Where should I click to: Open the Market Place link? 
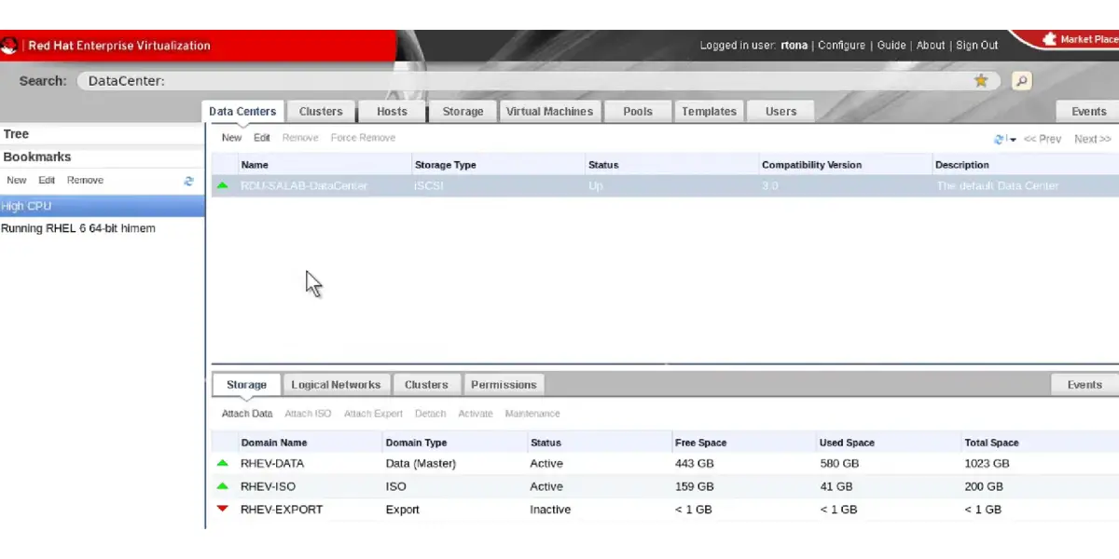[1080, 39]
